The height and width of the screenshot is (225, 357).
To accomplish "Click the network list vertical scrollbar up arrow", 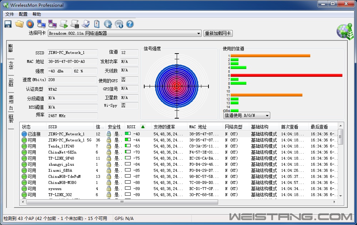I will [341, 126].
